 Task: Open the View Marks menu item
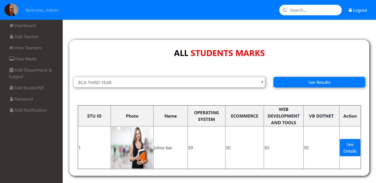(26, 59)
